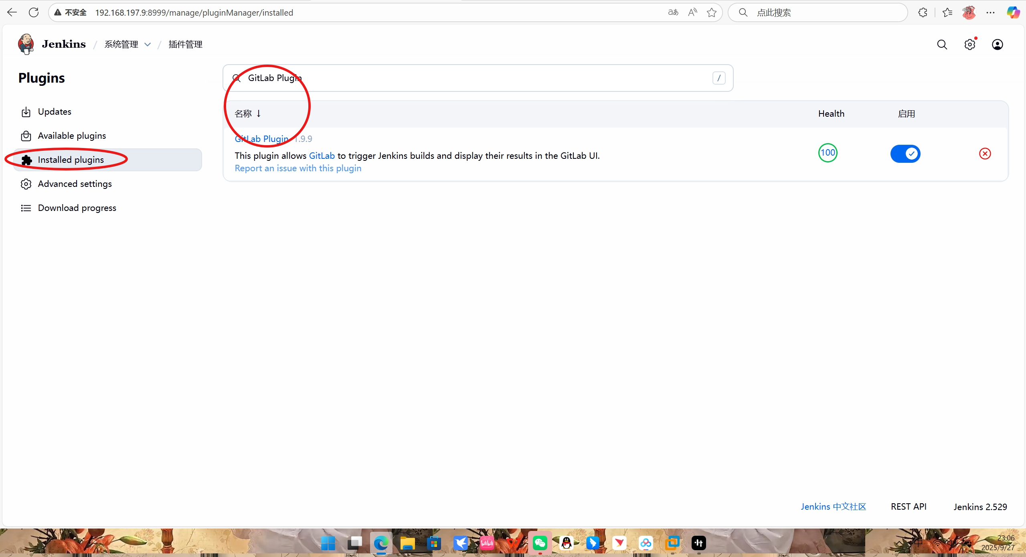The height and width of the screenshot is (557, 1026).
Task: Click the Jenkins logo icon
Action: [x=26, y=44]
